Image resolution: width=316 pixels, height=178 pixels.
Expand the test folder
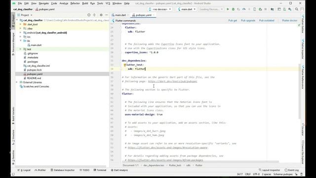[20, 49]
